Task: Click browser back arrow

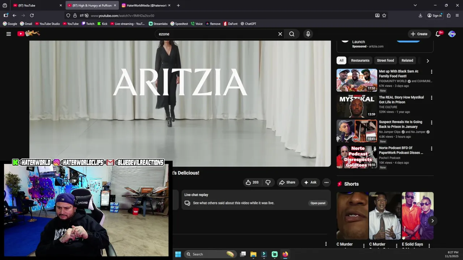Action: pyautogui.click(x=14, y=16)
